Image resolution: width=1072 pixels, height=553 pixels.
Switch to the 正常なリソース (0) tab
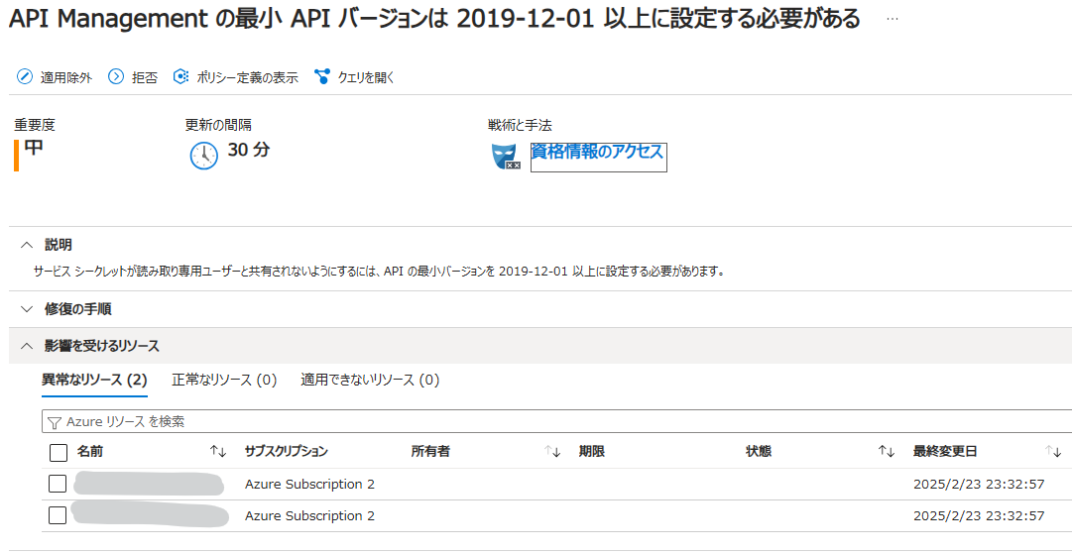224,380
